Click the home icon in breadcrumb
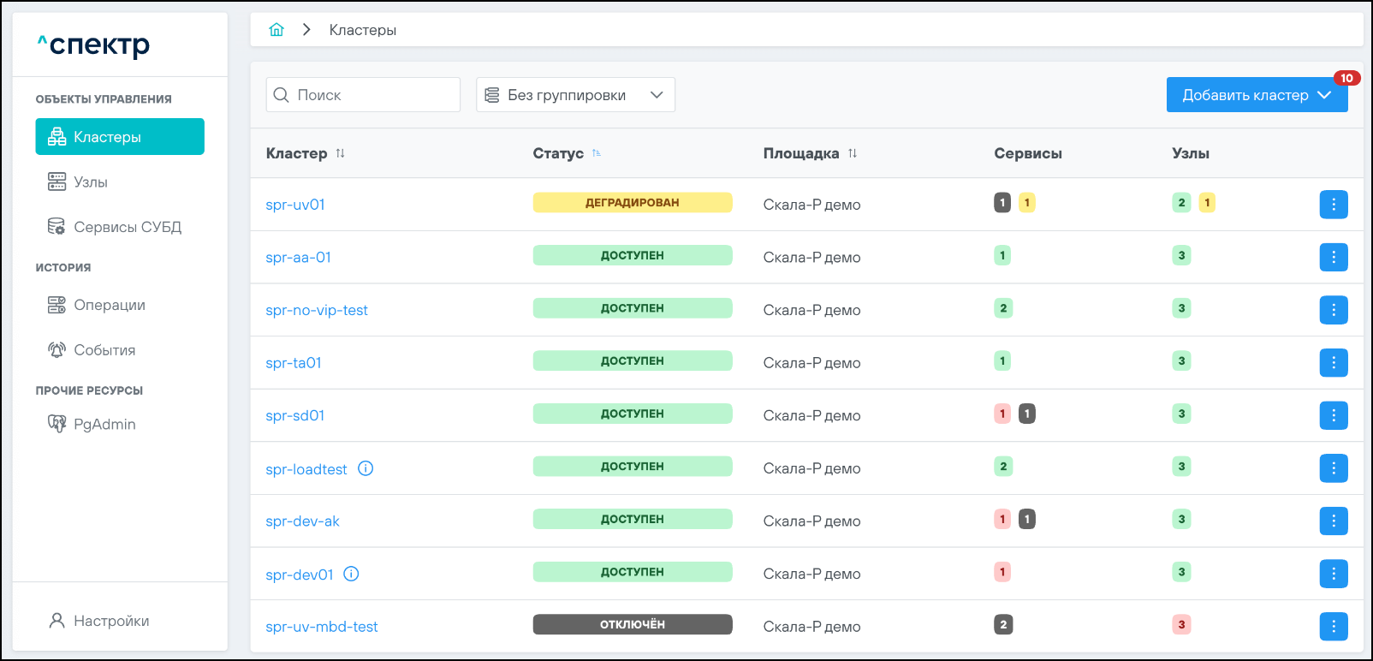1373x661 pixels. 276,30
